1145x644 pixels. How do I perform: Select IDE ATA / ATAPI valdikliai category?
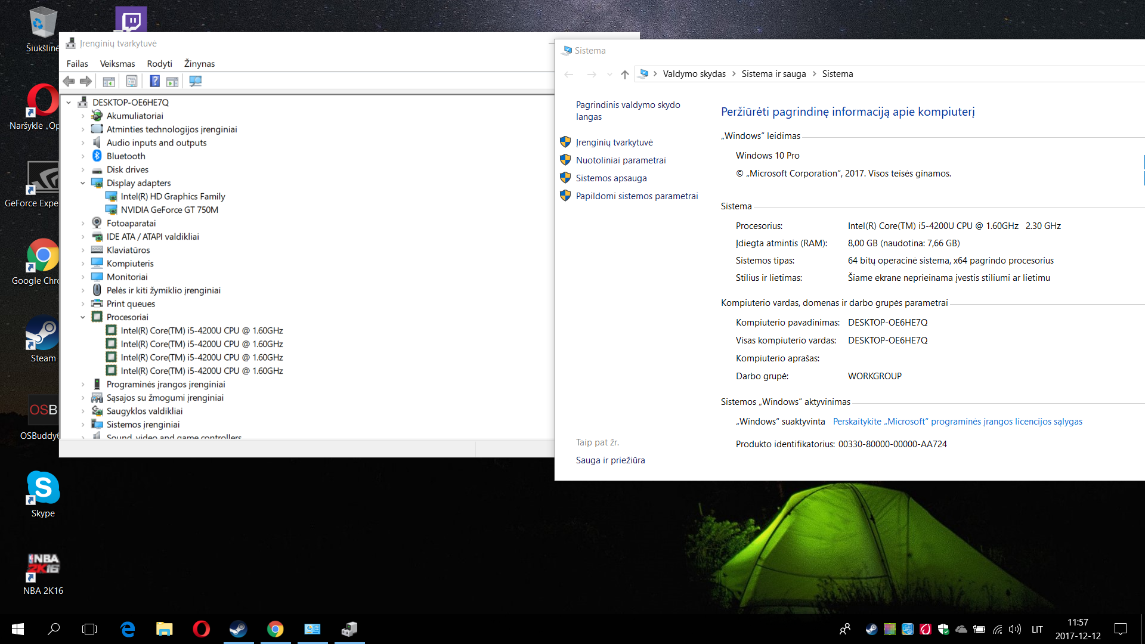click(153, 237)
